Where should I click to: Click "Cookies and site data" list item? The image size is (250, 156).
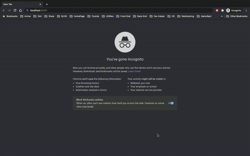click(x=87, y=87)
